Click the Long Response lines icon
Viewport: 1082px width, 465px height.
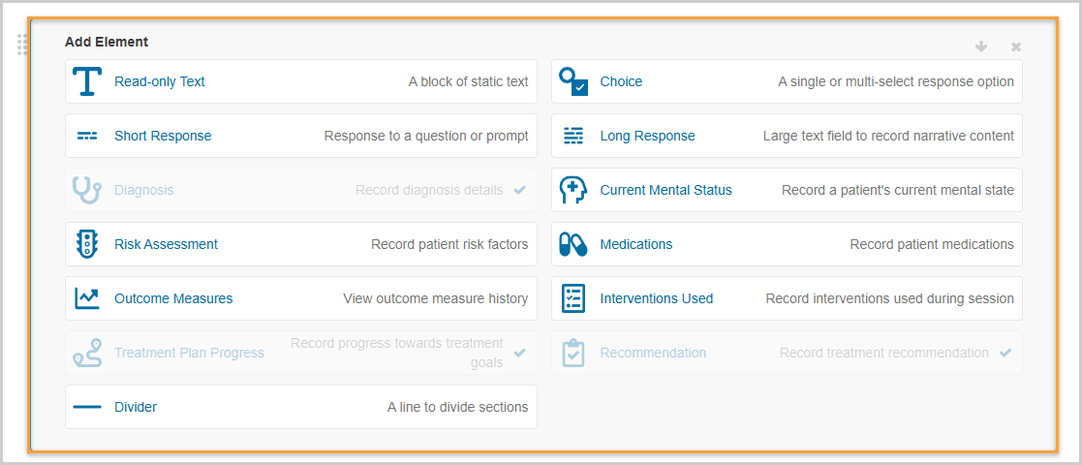coord(573,136)
